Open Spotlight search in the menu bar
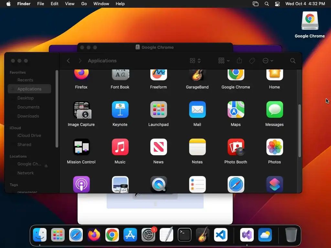 pyautogui.click(x=267, y=4)
